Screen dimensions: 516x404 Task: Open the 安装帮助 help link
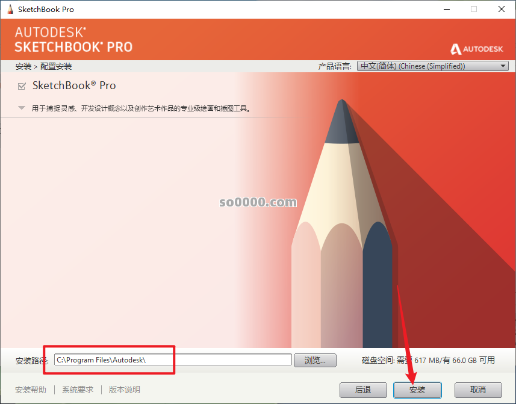click(31, 390)
